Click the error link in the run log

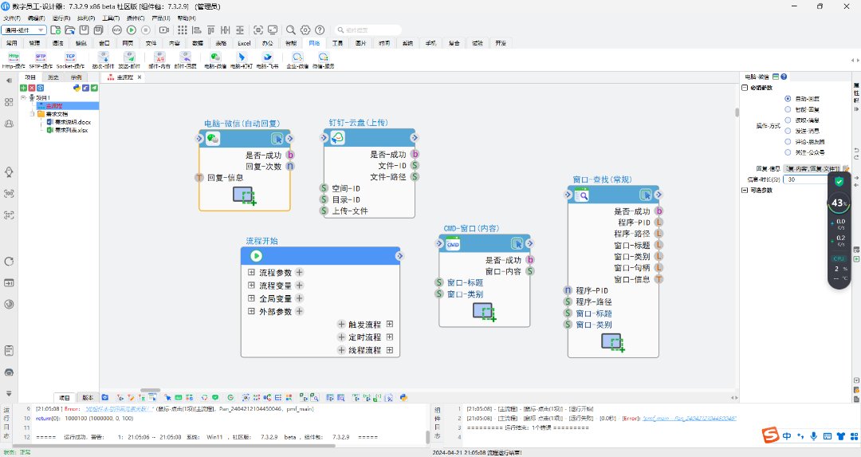pyautogui.click(x=690, y=418)
